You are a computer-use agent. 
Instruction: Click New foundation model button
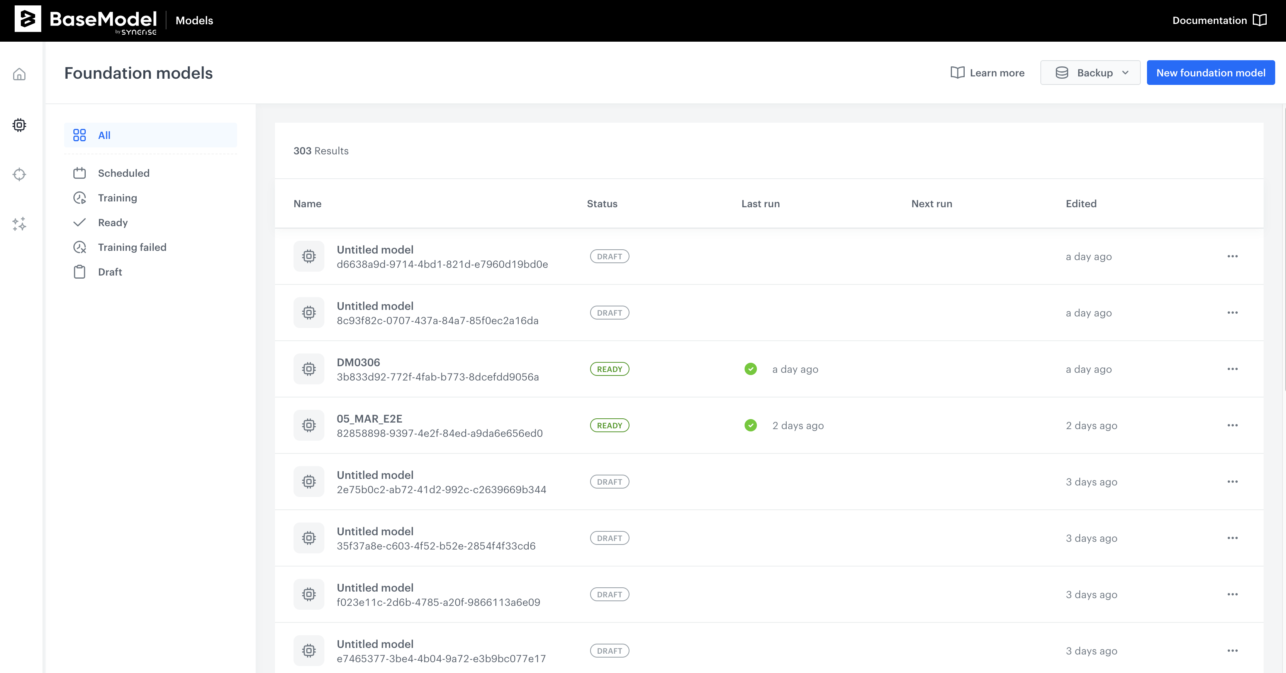(1210, 73)
